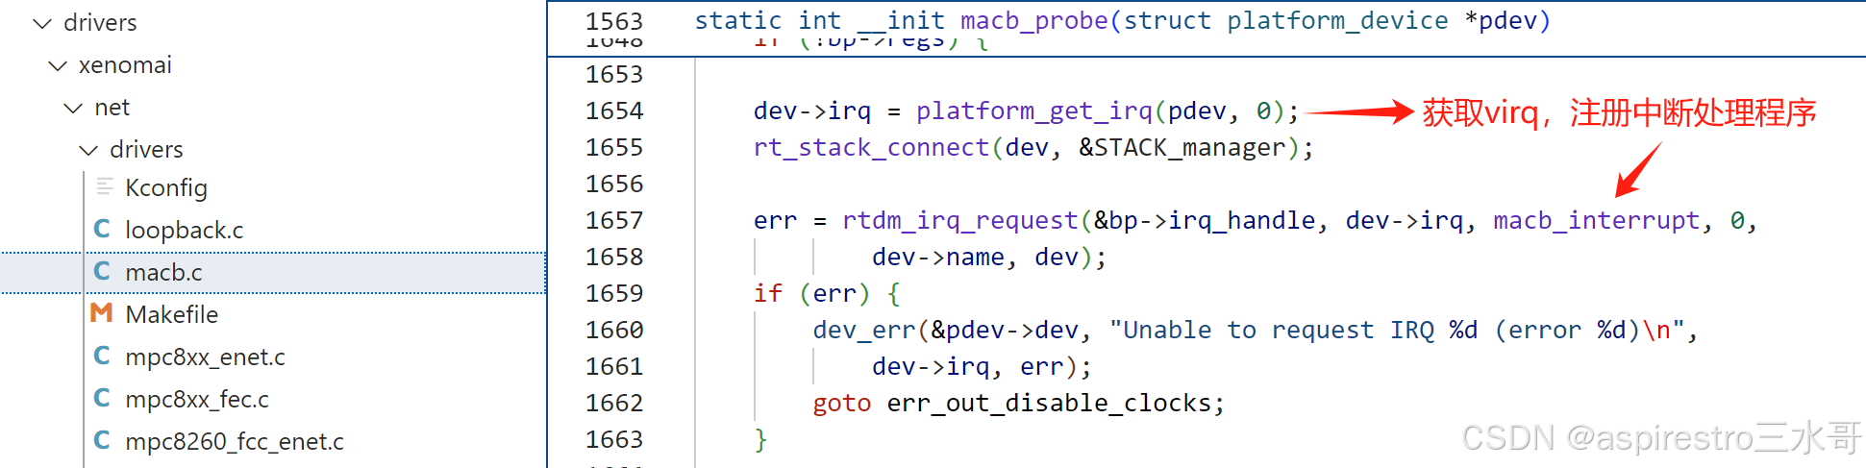Click line number 1653 in the gutter
Viewport: 1866px width, 468px height.
pyautogui.click(x=614, y=75)
